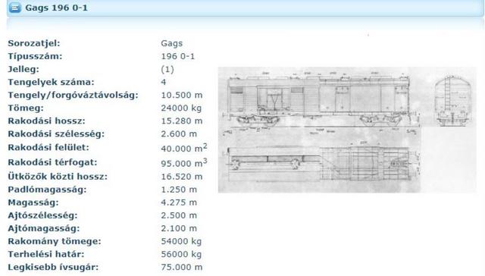
Task: Click the Magasság value 4.275 m
Action: [x=179, y=202]
